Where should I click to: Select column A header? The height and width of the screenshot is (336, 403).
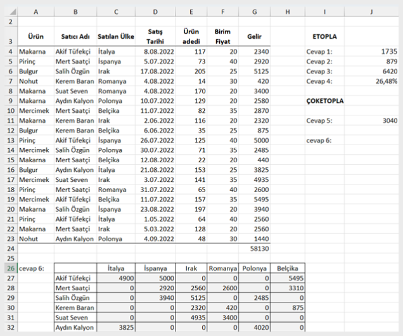[x=35, y=12]
